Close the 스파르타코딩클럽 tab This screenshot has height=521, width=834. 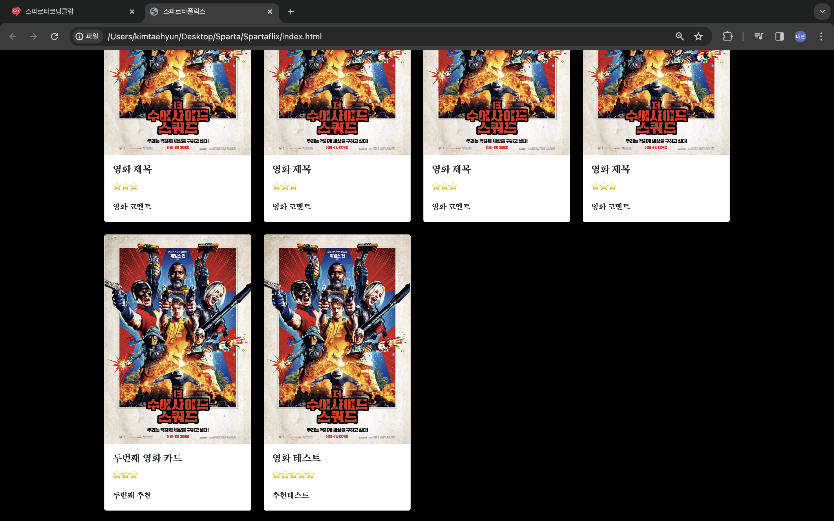click(x=132, y=12)
